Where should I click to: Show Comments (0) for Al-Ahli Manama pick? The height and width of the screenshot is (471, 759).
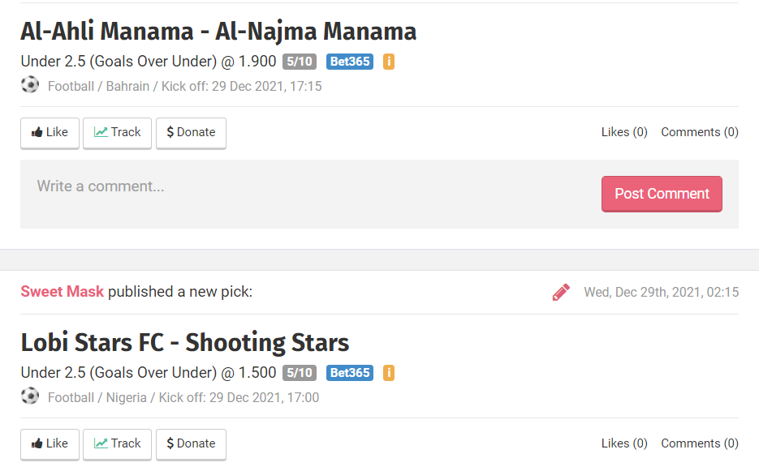[x=700, y=132]
